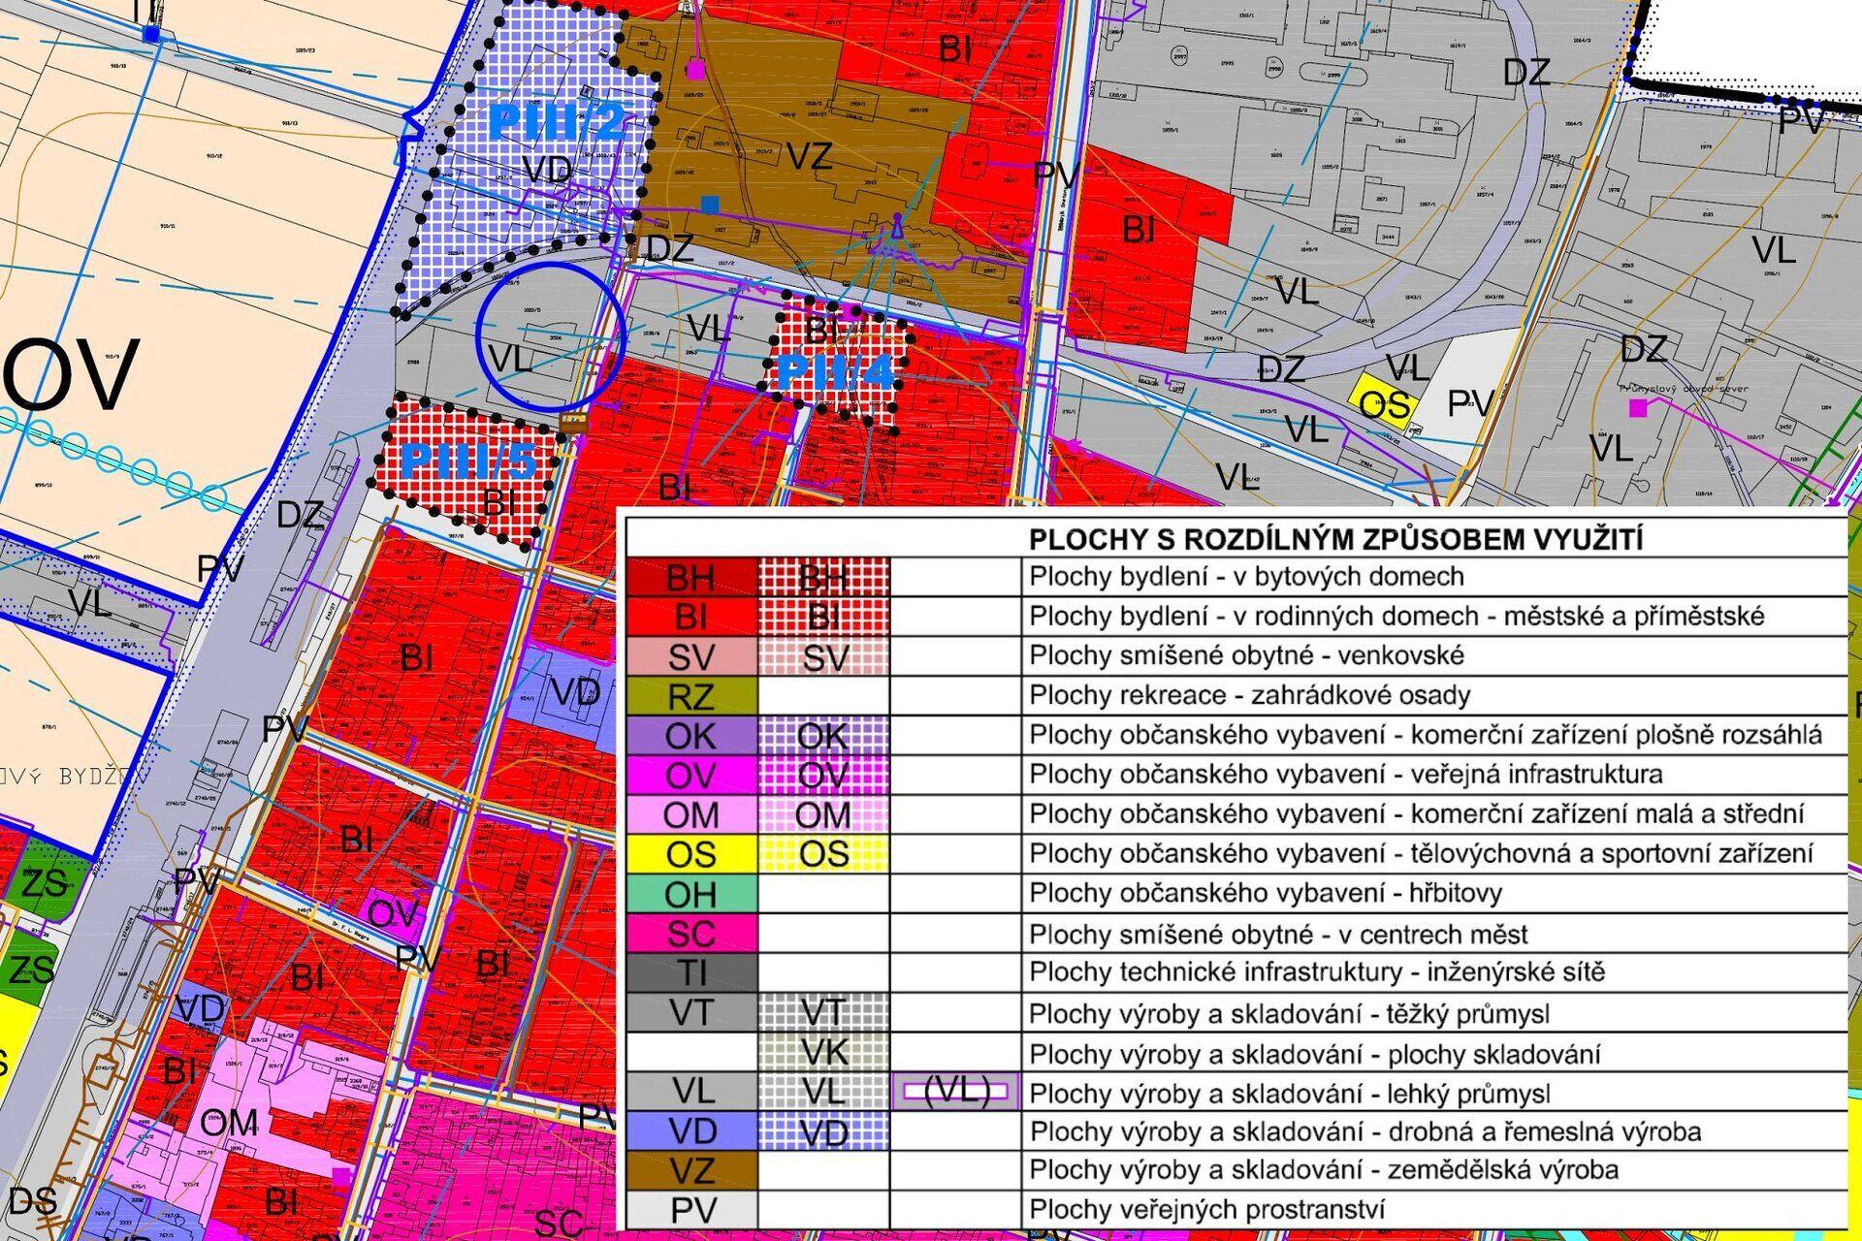
Task: Click the blue square marker at top-left corner
Action: click(x=150, y=34)
